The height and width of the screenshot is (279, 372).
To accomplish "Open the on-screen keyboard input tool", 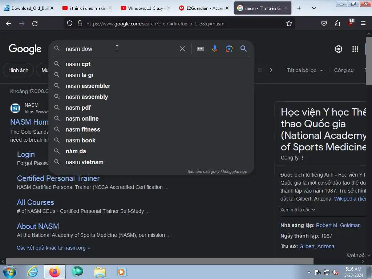I will tap(200, 49).
